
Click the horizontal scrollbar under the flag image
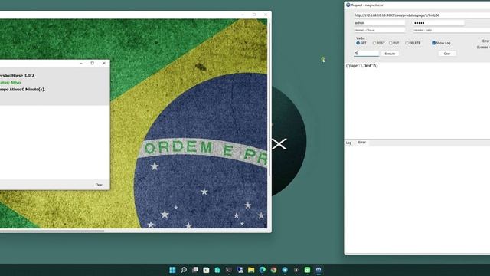pyautogui.click(x=52, y=231)
